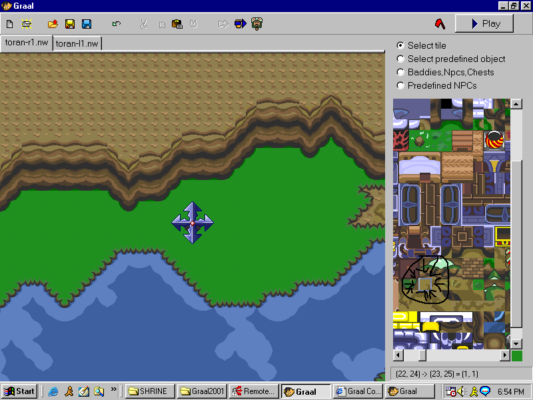
Task: Click the blue floppy save-as icon
Action: coord(87,24)
